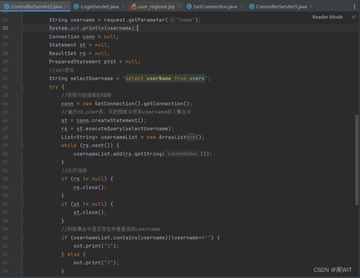
Task: Collapse the while loop at line 49
Action: 23,146
